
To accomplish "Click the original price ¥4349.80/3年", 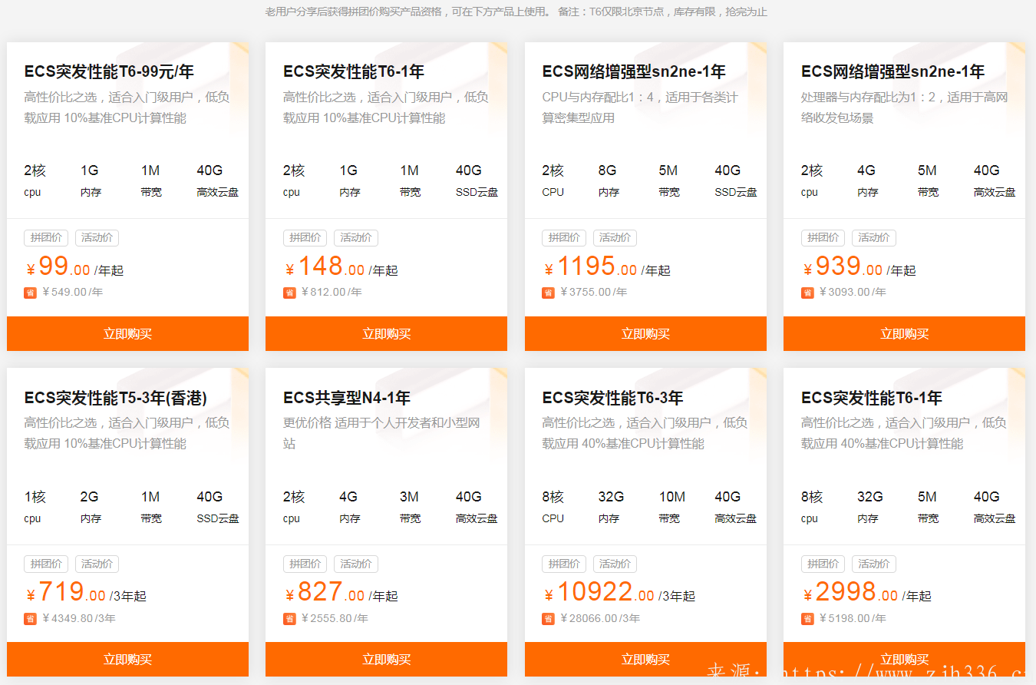I will [x=79, y=619].
